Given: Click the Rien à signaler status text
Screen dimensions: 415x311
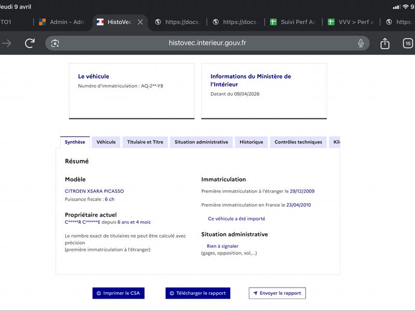Looking at the screenshot, I should pyautogui.click(x=223, y=246).
